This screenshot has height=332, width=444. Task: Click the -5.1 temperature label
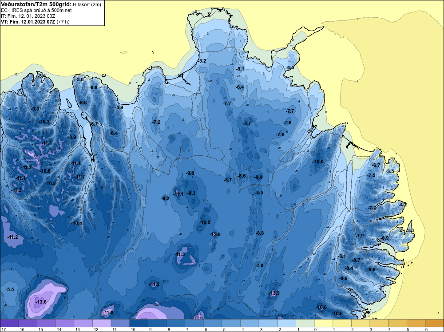coord(240,69)
